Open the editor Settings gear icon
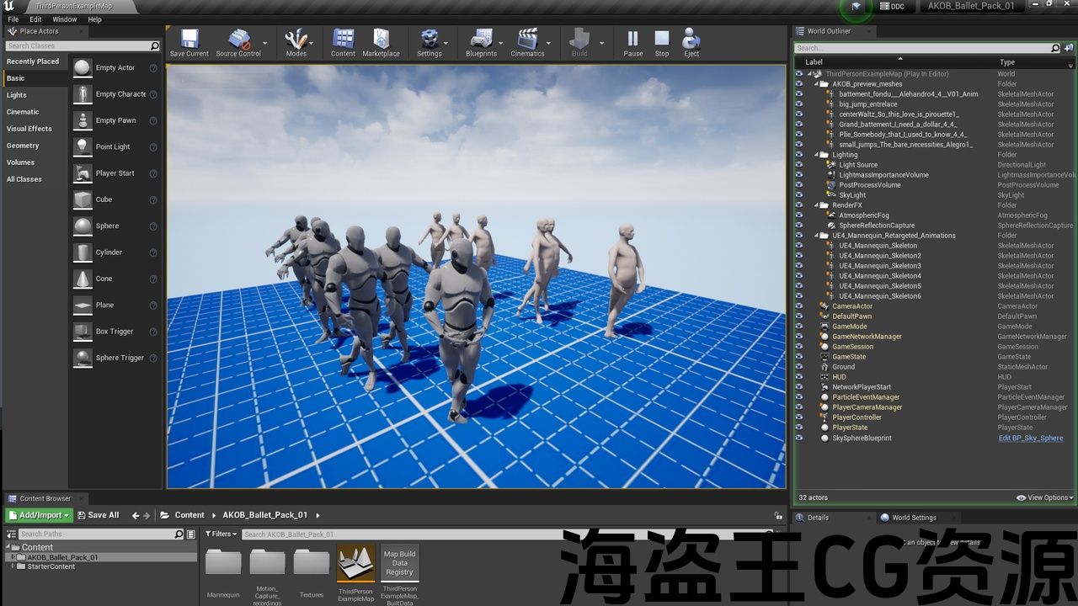Viewport: 1078px width, 606px height. click(x=430, y=42)
